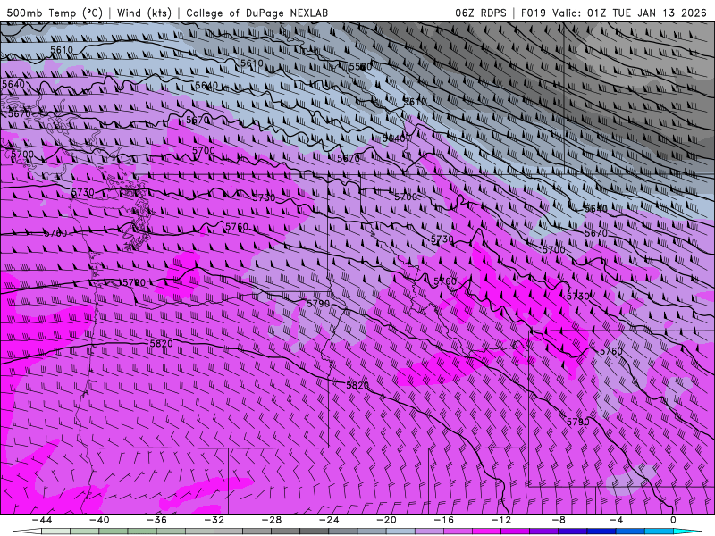Screen dimensions: 715x536
Task: Click 'F019 Valid: 01Z TUE JAN 13 2026' text
Action: pos(613,13)
